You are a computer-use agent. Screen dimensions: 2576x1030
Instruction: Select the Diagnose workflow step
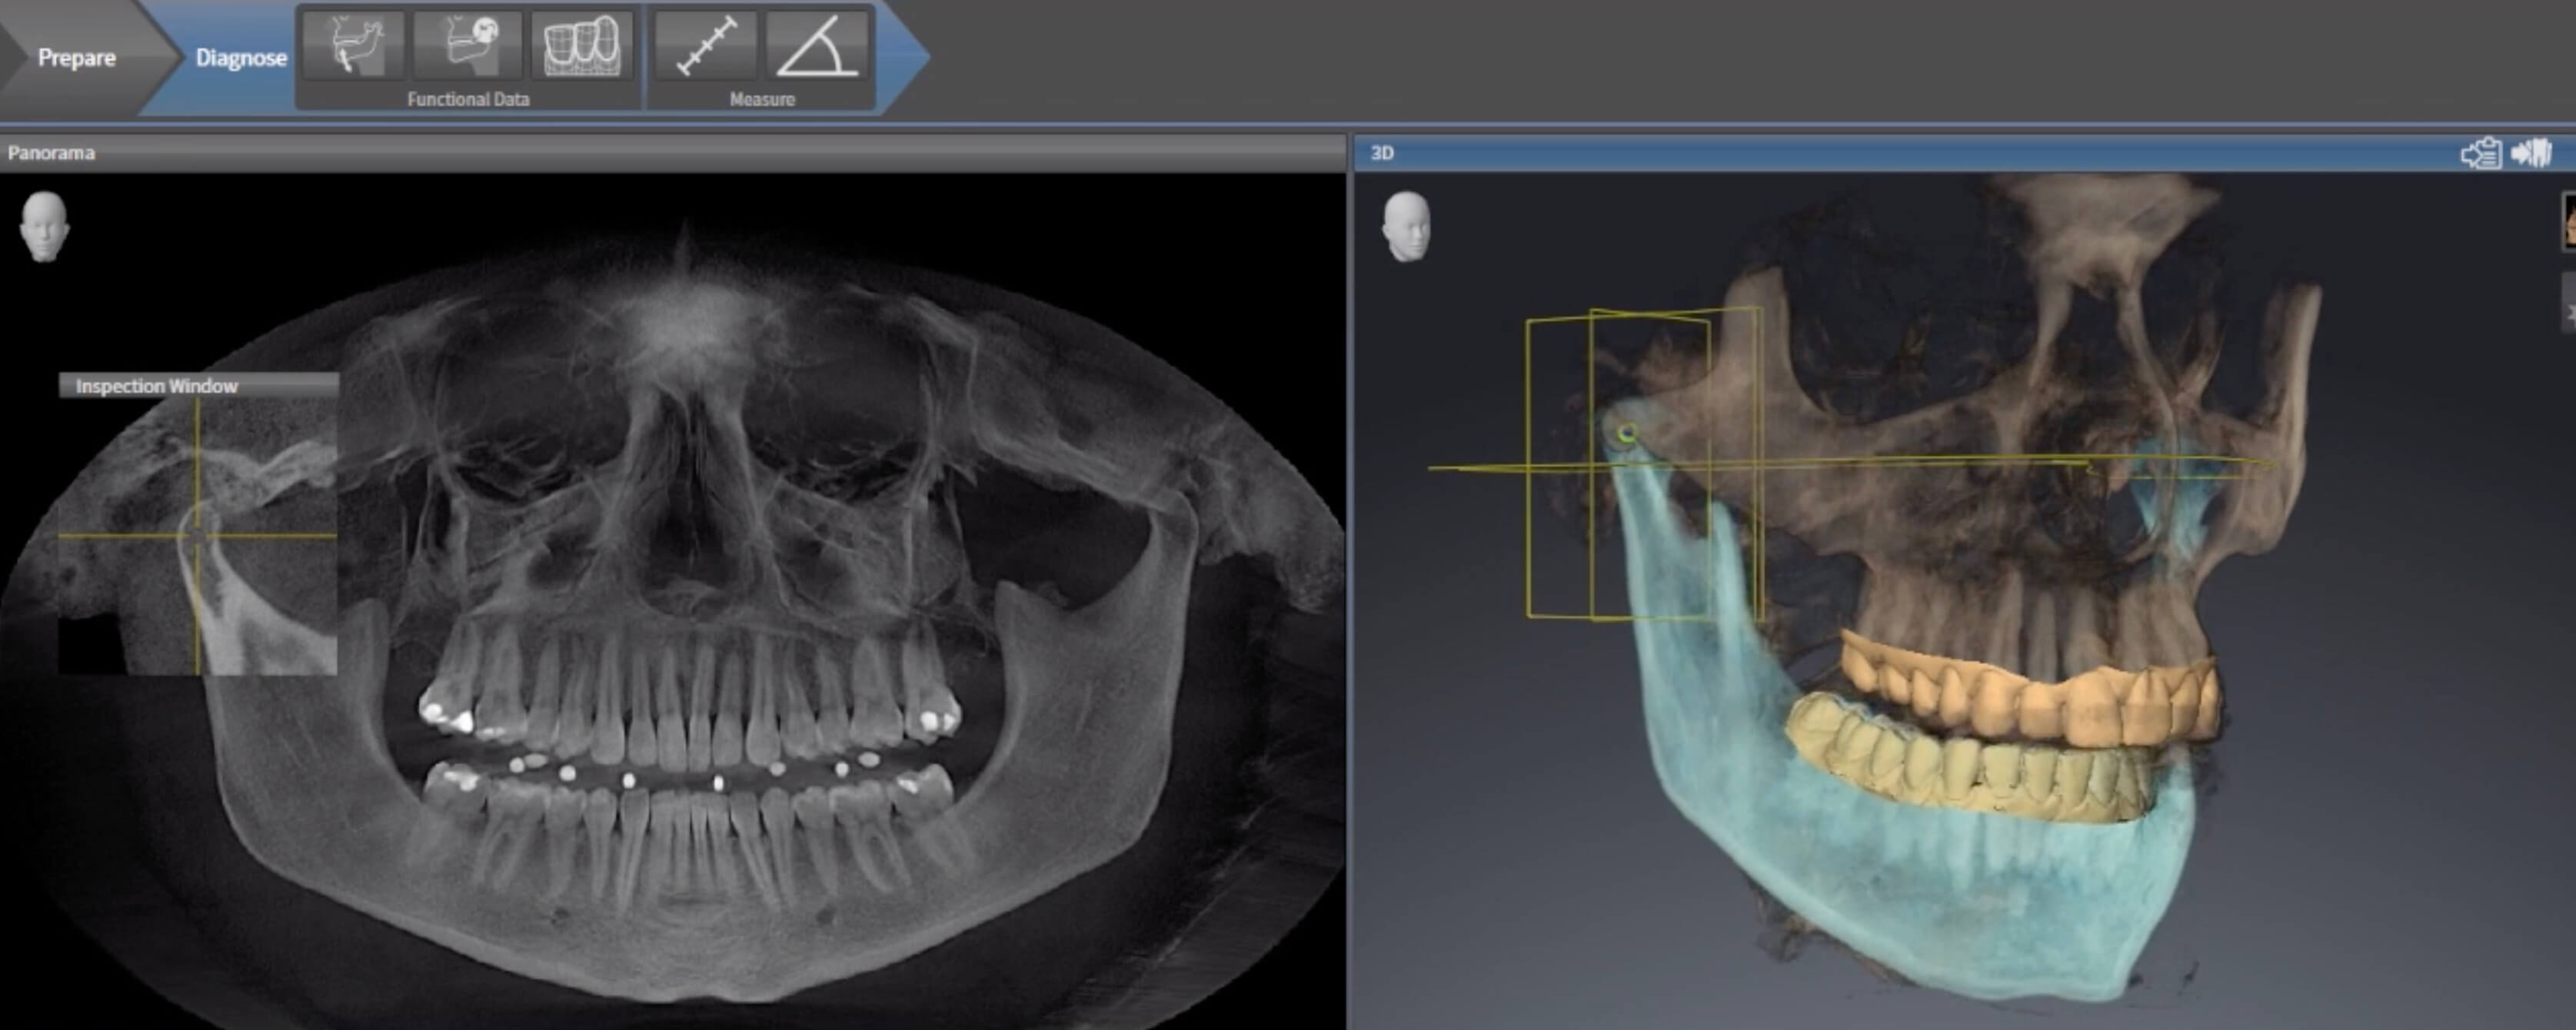tap(241, 57)
